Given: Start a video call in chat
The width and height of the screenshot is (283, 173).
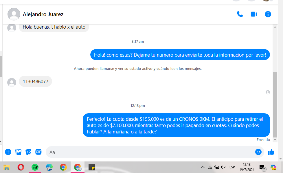Looking at the screenshot, I should click(254, 14).
